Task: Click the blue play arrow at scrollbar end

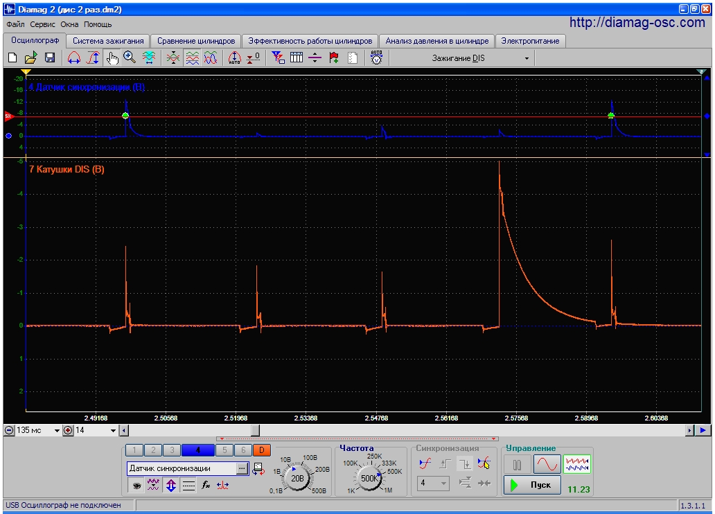Action: coord(703,430)
